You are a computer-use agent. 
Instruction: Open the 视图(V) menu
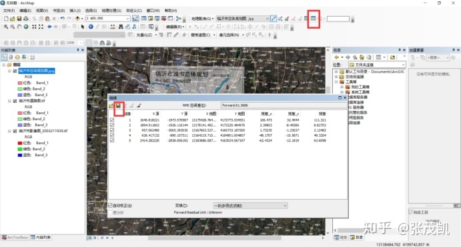(x=42, y=11)
